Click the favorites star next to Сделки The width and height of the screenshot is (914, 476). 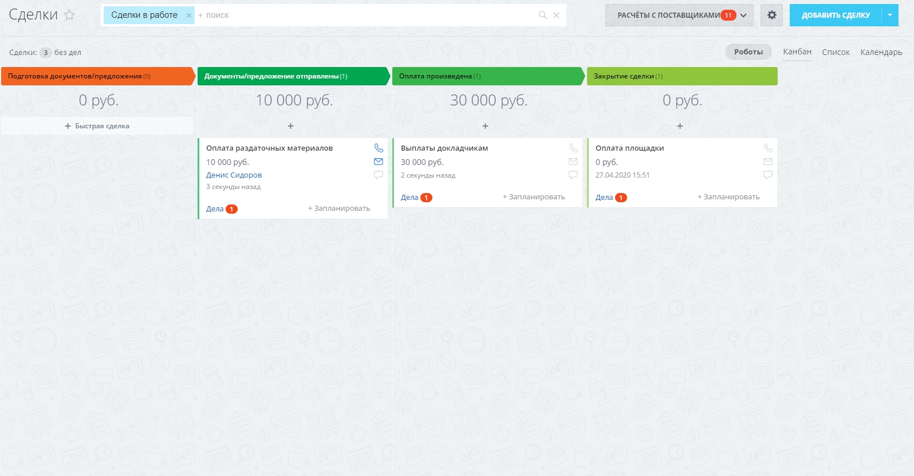click(x=69, y=15)
